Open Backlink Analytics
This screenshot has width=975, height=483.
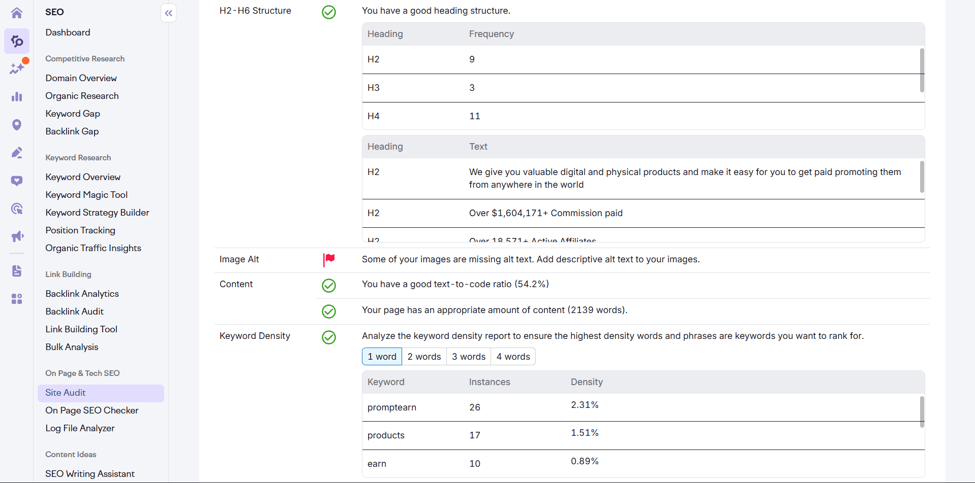coord(82,293)
